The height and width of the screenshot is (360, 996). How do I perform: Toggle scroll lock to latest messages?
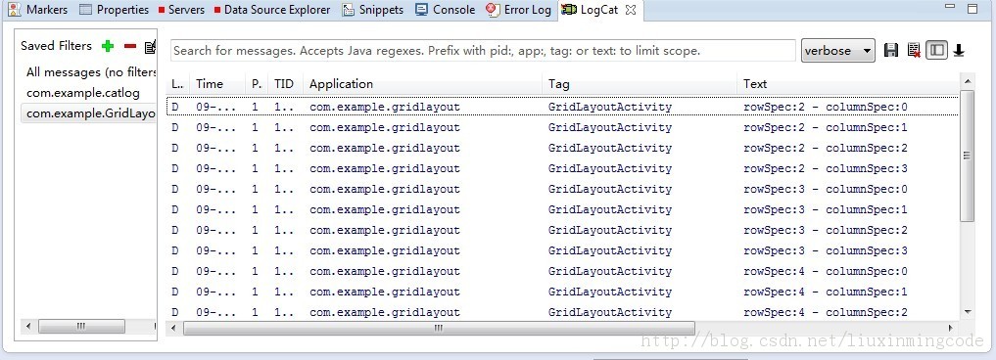[959, 50]
